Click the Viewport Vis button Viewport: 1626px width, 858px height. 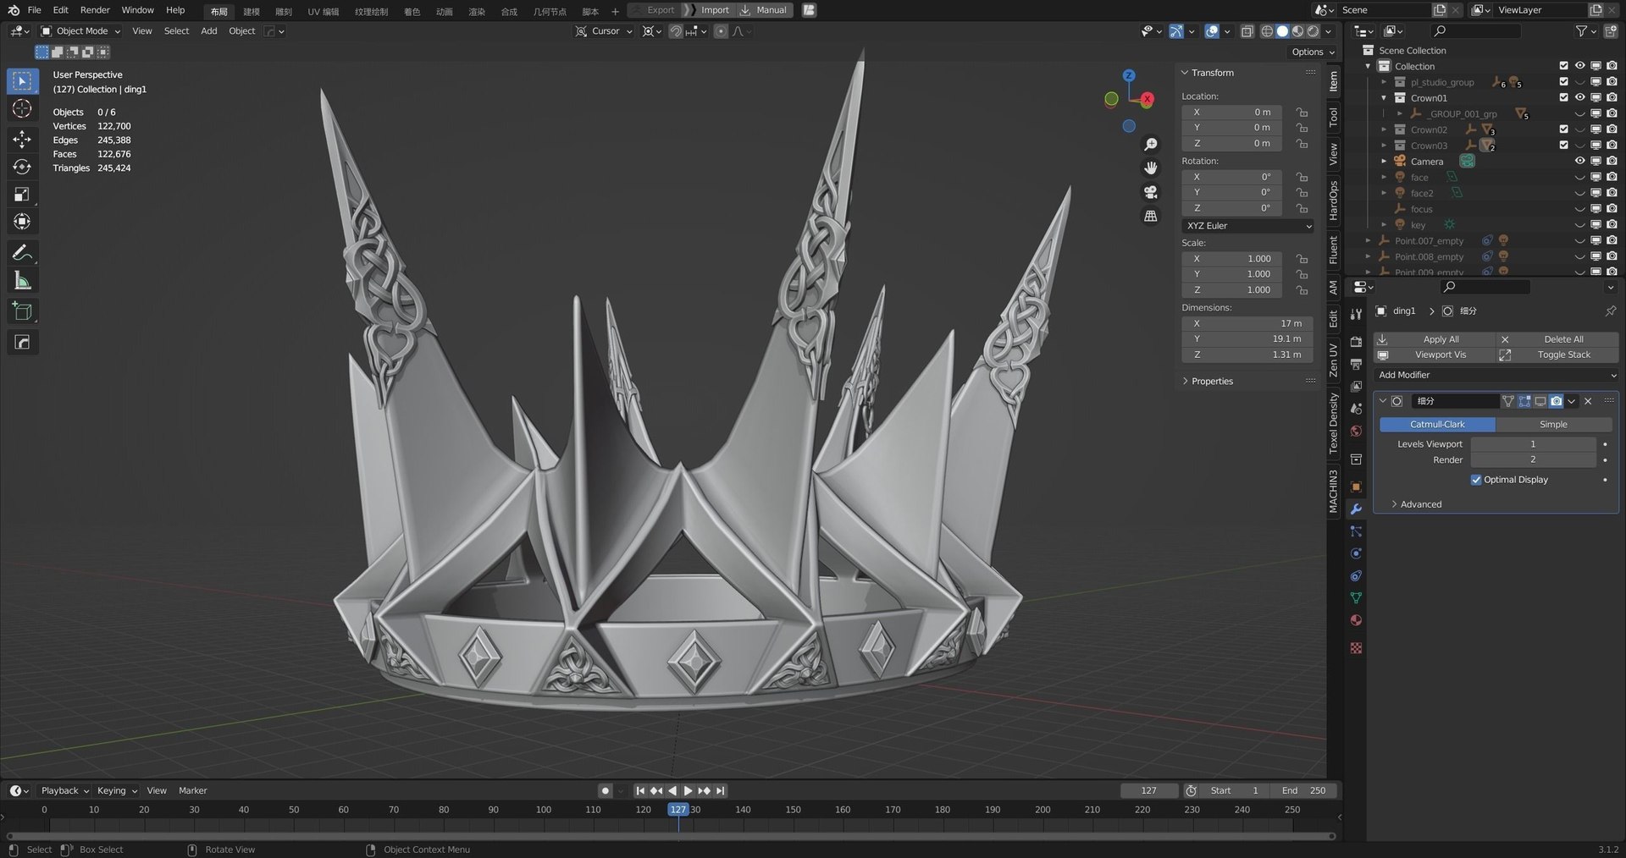click(x=1435, y=355)
